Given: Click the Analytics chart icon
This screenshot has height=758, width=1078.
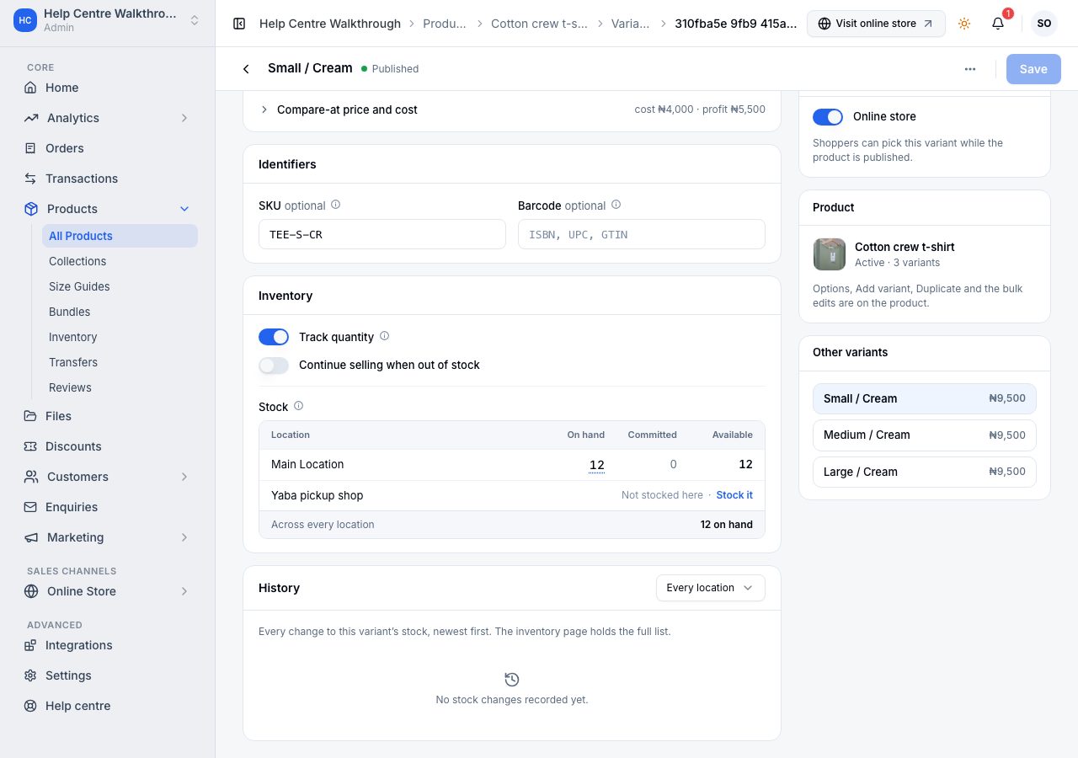Looking at the screenshot, I should pos(30,118).
